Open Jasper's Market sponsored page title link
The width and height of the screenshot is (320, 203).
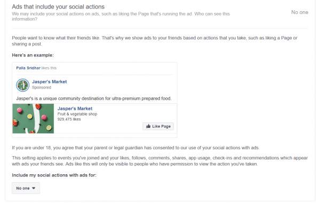[50, 82]
